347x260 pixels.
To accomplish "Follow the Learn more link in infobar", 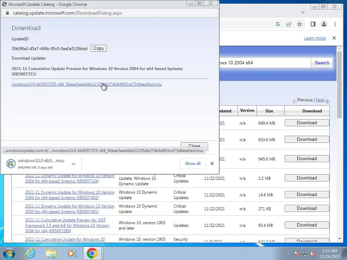I will click(315, 38).
